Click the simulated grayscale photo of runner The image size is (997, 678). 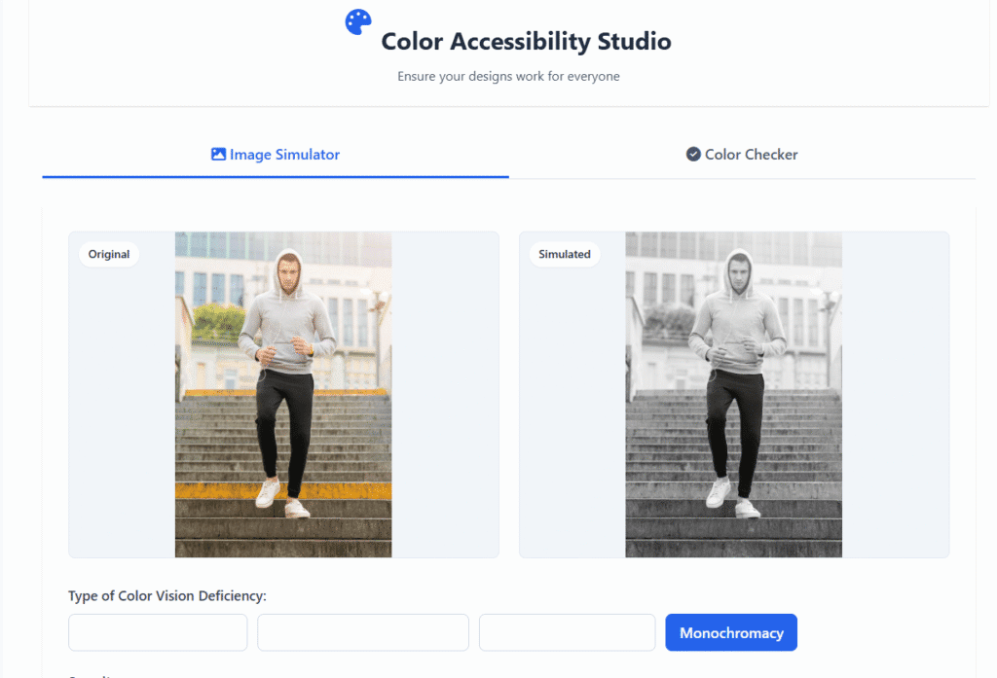[733, 394]
